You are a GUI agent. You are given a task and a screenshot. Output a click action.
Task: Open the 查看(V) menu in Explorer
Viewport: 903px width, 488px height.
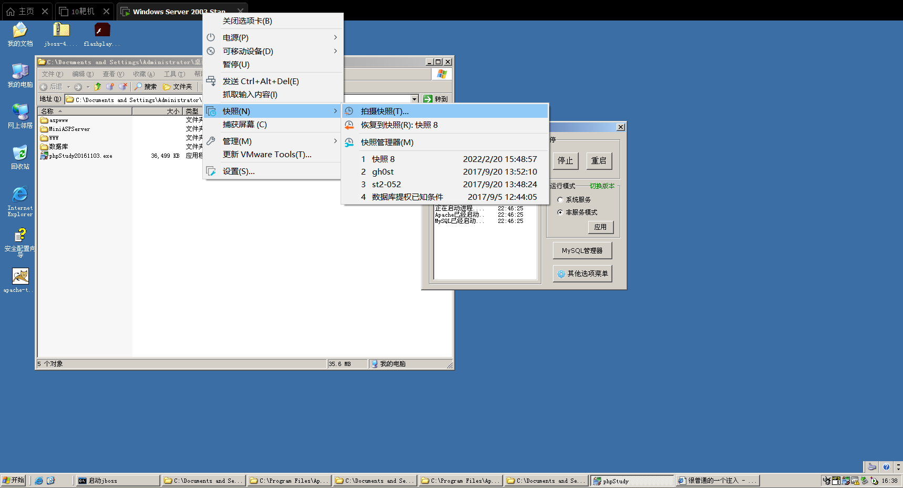[x=113, y=74]
